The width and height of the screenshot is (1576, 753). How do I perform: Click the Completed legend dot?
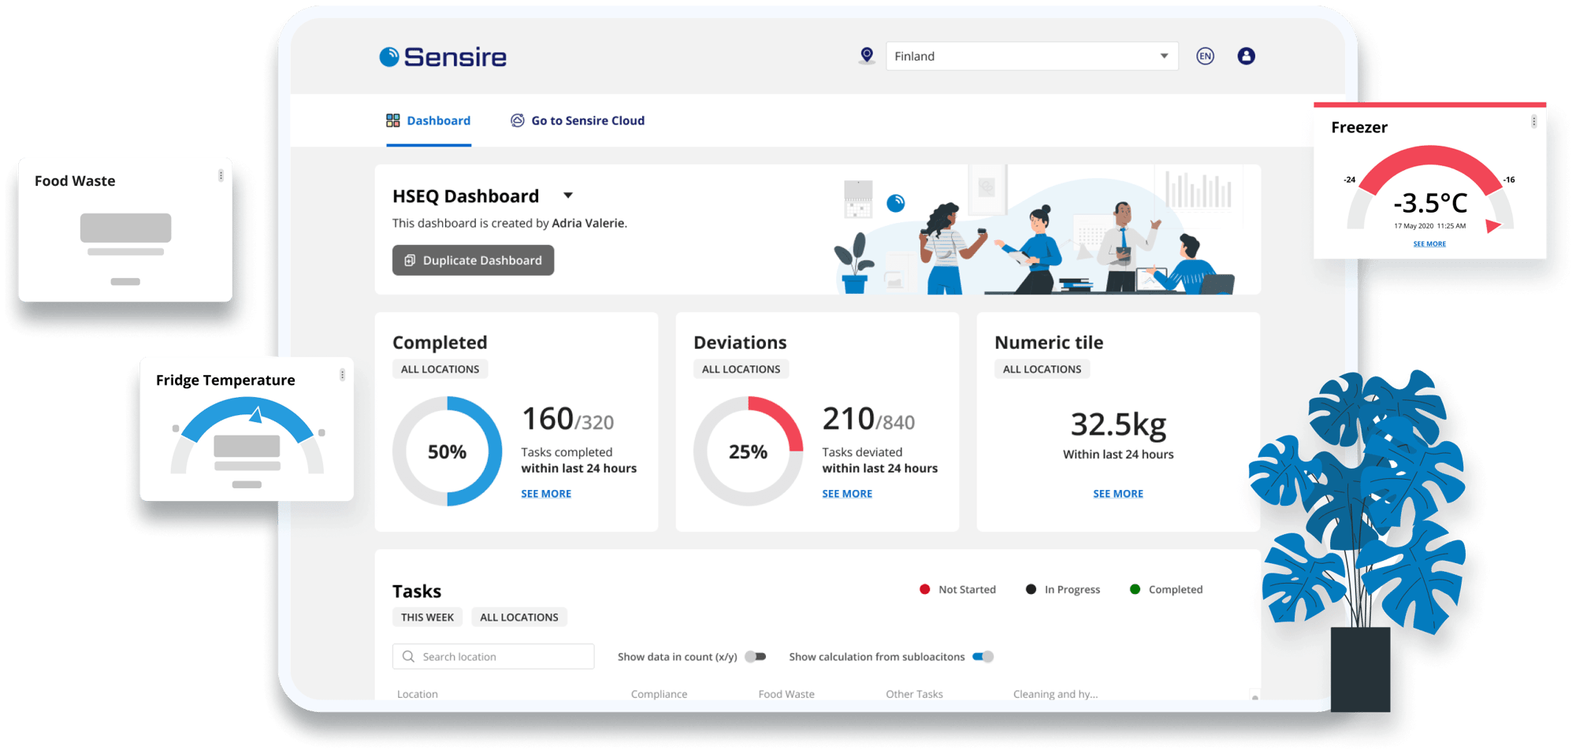point(1135,589)
